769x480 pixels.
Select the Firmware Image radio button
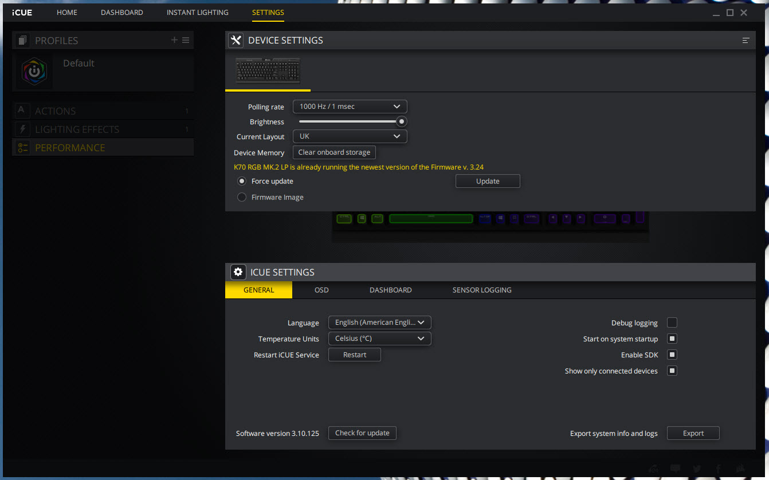(242, 197)
